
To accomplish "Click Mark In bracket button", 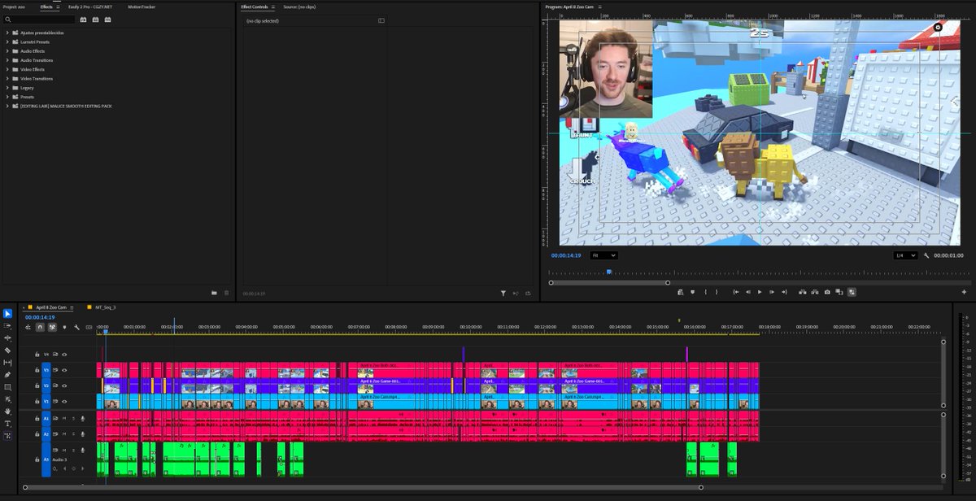I will click(x=706, y=291).
